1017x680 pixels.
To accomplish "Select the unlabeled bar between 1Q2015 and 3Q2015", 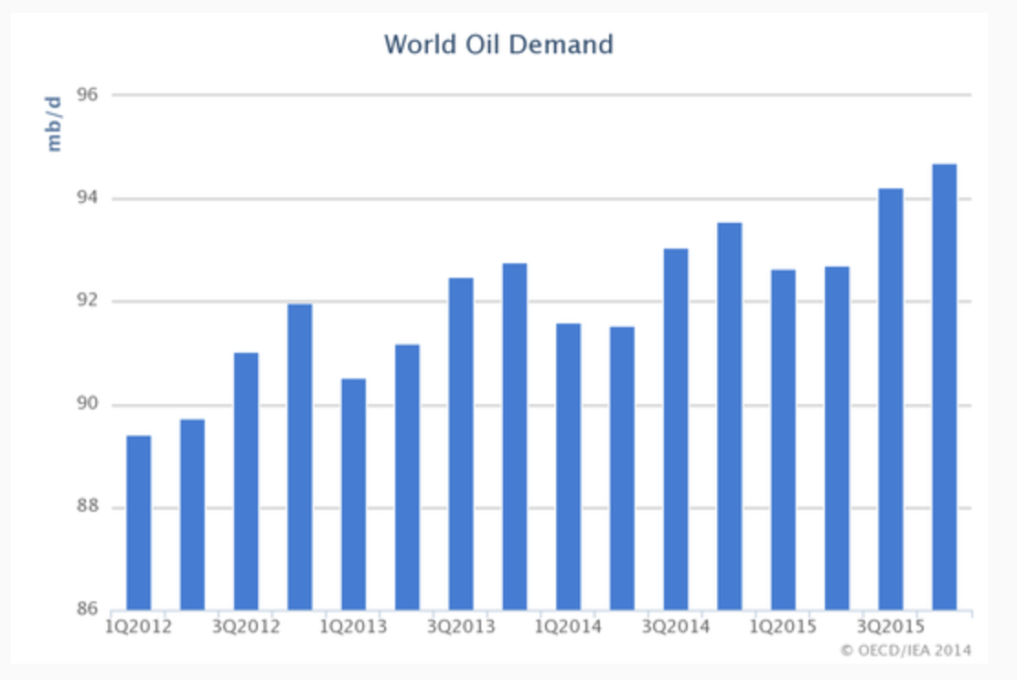I will [x=838, y=438].
